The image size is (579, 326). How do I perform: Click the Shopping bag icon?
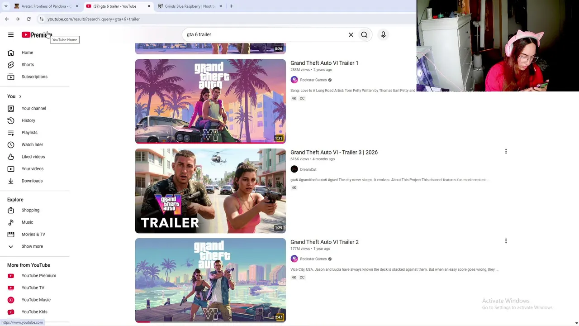click(11, 210)
